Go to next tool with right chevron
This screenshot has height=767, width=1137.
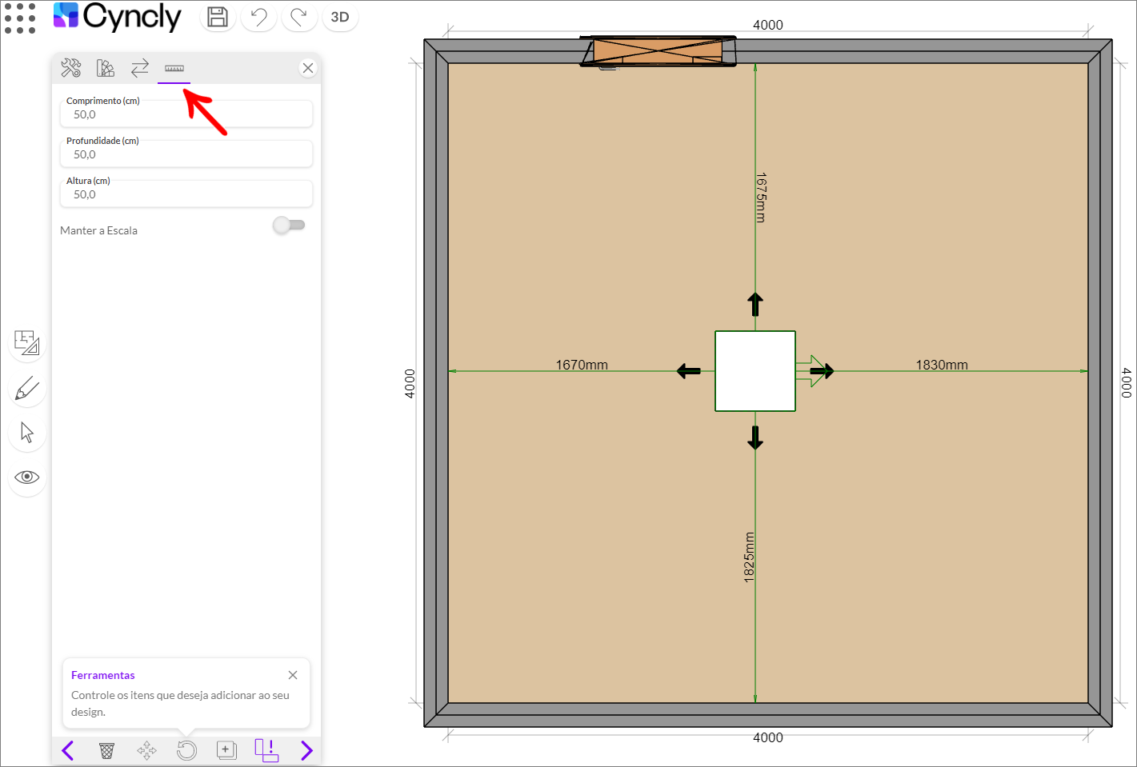pyautogui.click(x=306, y=750)
